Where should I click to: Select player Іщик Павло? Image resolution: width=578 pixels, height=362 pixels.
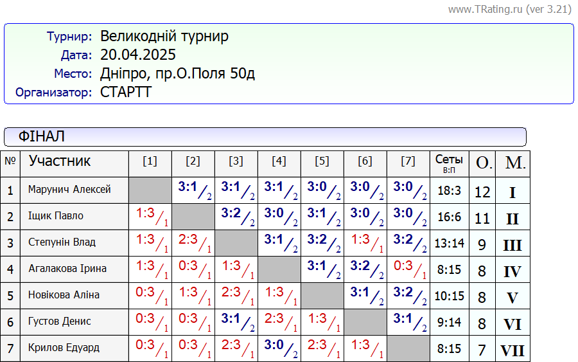pos(56,216)
